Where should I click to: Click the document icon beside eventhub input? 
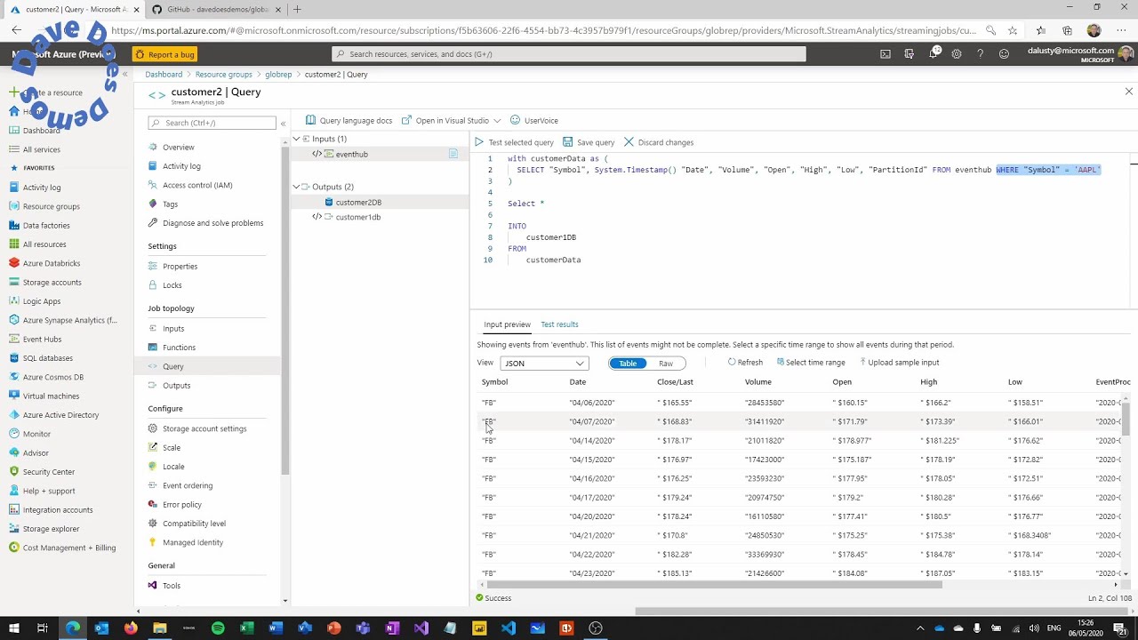453,154
